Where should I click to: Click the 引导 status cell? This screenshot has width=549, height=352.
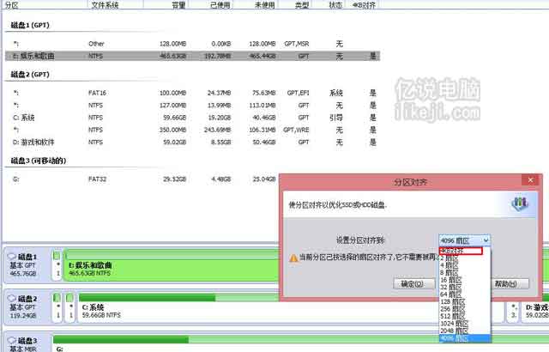click(x=336, y=118)
